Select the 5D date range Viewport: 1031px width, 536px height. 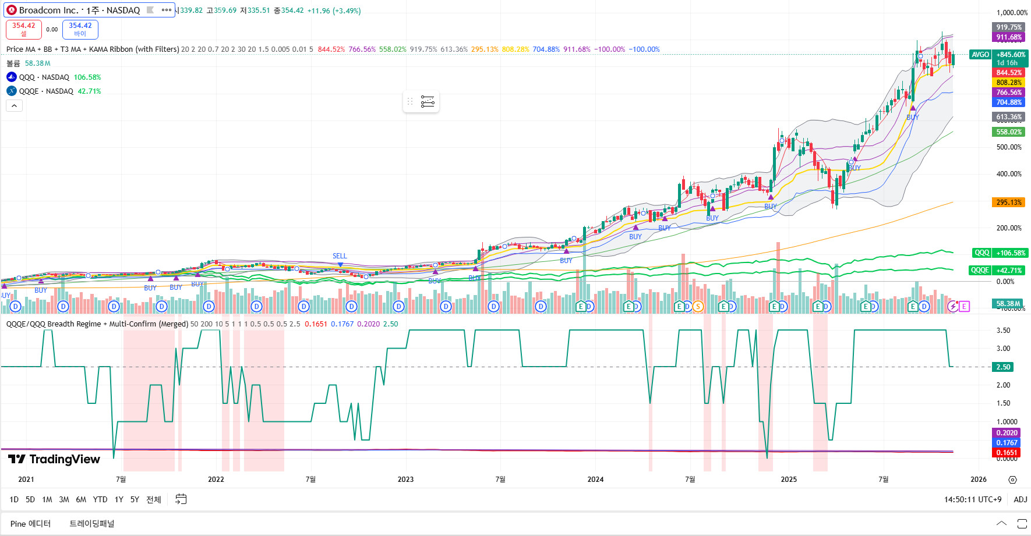pyautogui.click(x=30, y=499)
